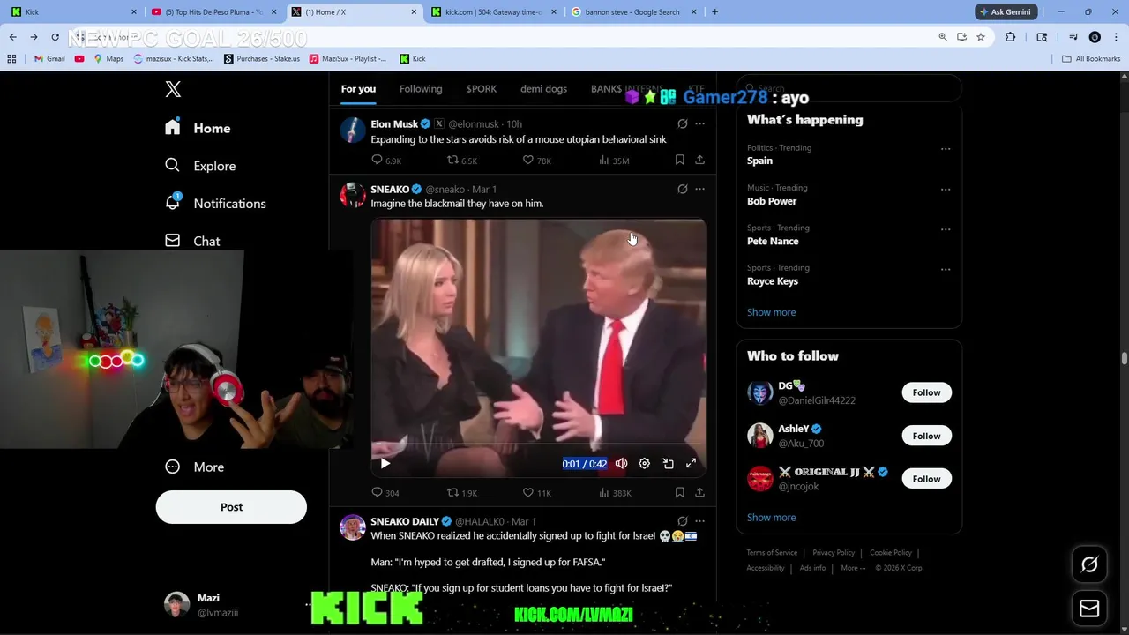The height and width of the screenshot is (635, 1129).
Task: Open a new browser tab
Action: (714, 12)
